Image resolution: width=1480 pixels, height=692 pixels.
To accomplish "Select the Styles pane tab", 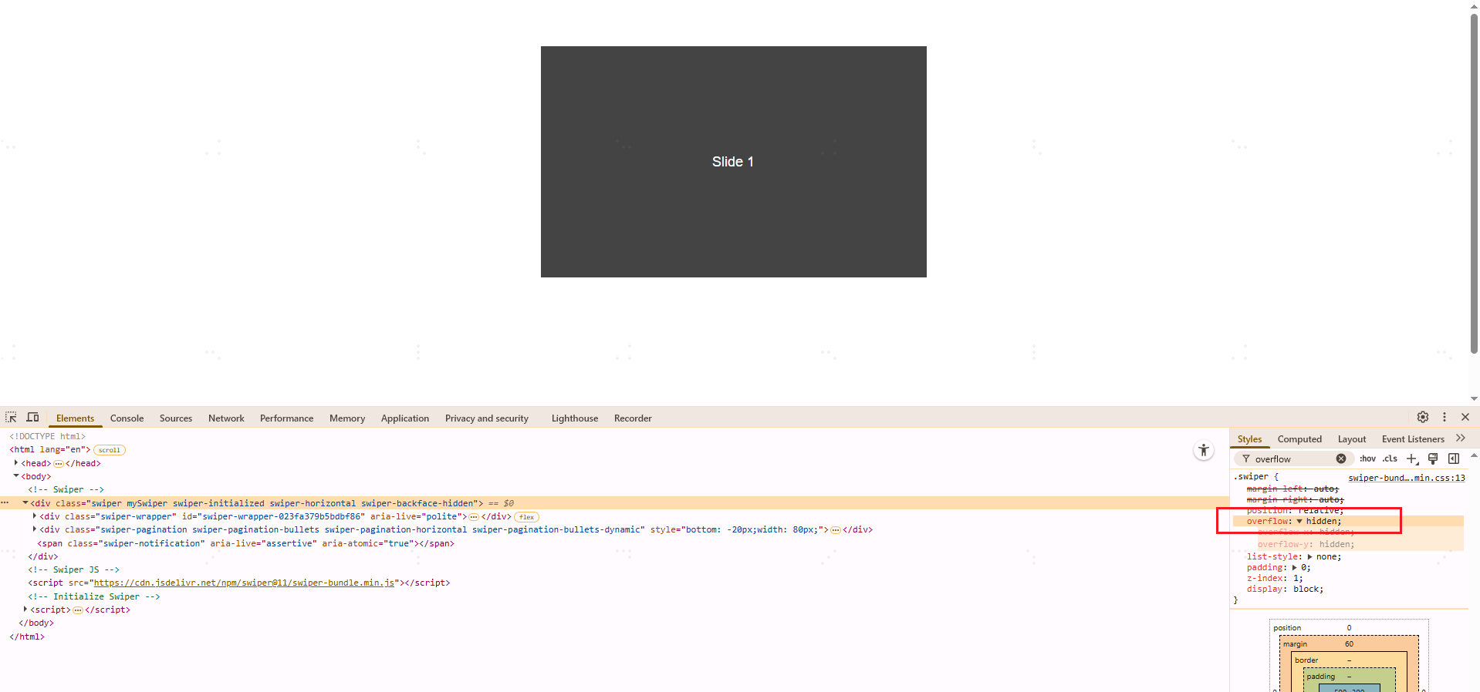I will 1249,439.
